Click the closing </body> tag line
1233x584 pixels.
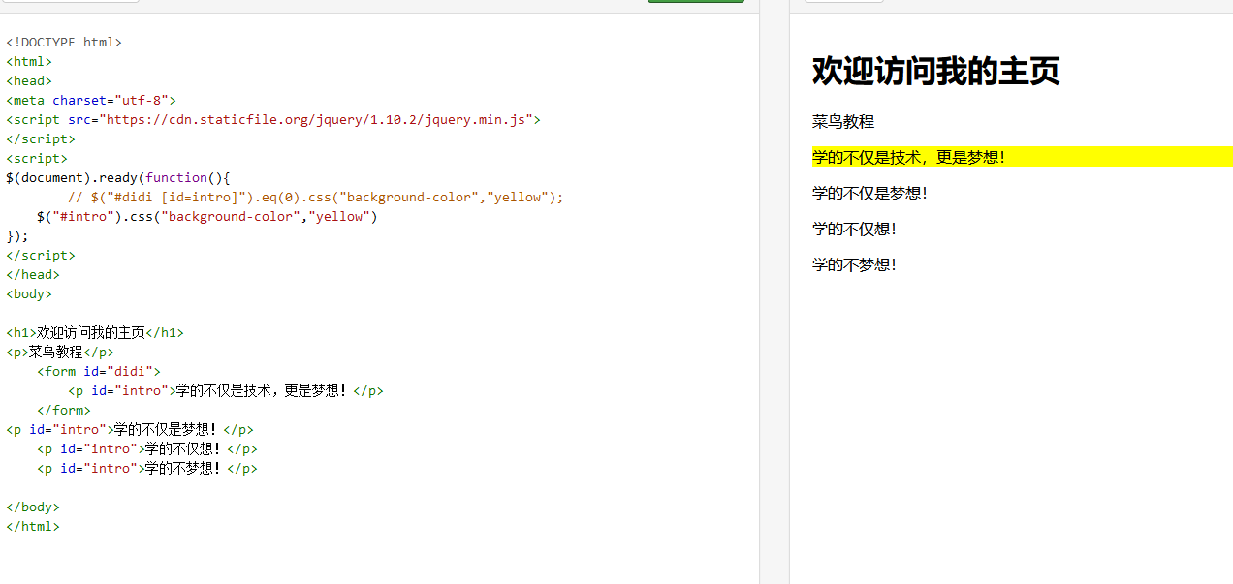click(x=33, y=507)
